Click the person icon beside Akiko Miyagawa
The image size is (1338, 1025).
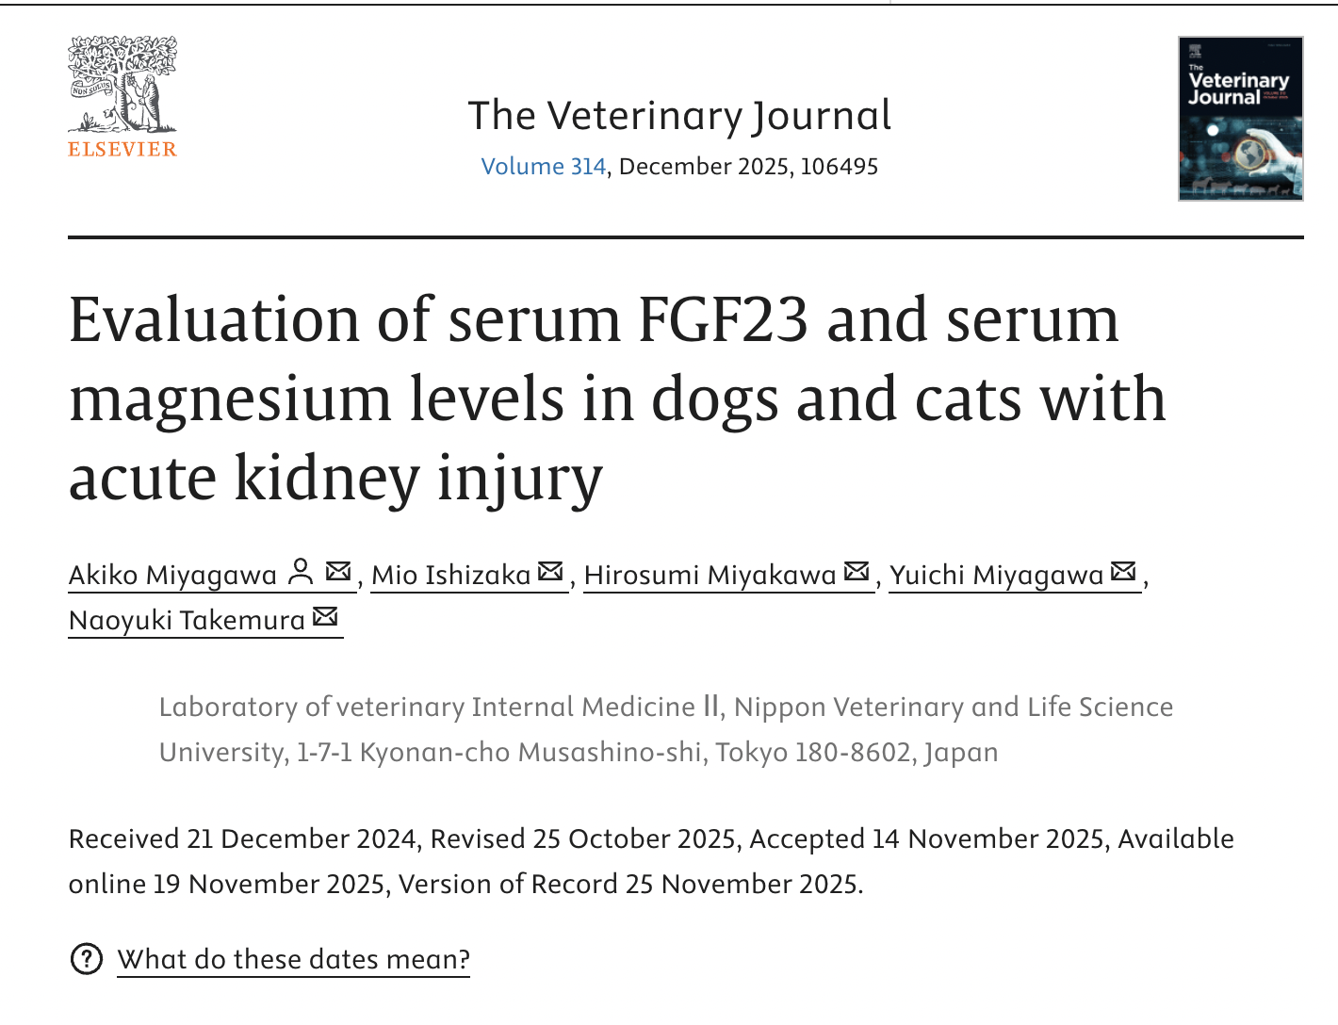301,572
